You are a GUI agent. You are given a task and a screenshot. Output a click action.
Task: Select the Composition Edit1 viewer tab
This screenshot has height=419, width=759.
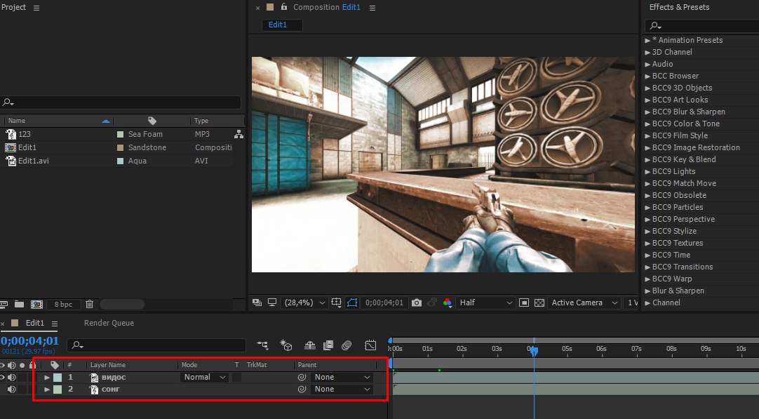tap(327, 7)
